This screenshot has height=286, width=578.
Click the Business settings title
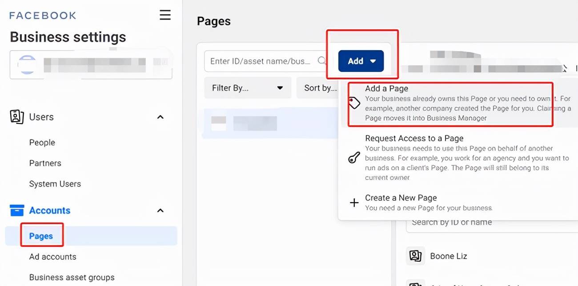pos(68,37)
